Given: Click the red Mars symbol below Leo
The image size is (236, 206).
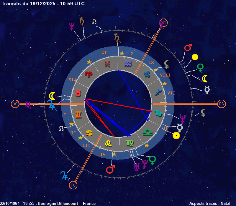Looking at the screenshot, I should coord(110,169).
